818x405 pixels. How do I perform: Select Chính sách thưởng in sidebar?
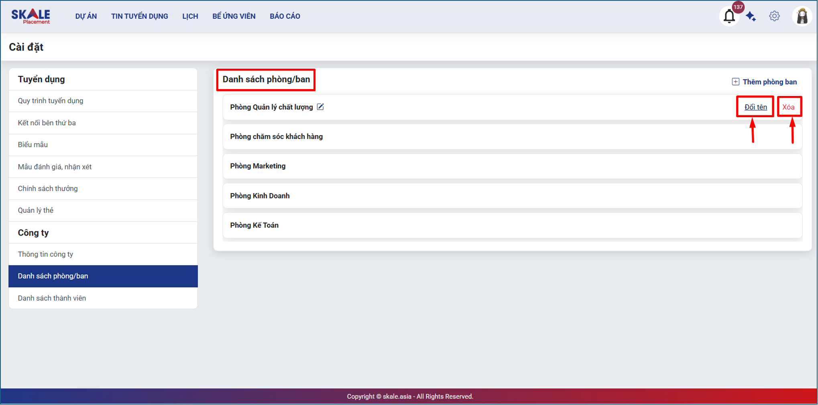pyautogui.click(x=48, y=189)
